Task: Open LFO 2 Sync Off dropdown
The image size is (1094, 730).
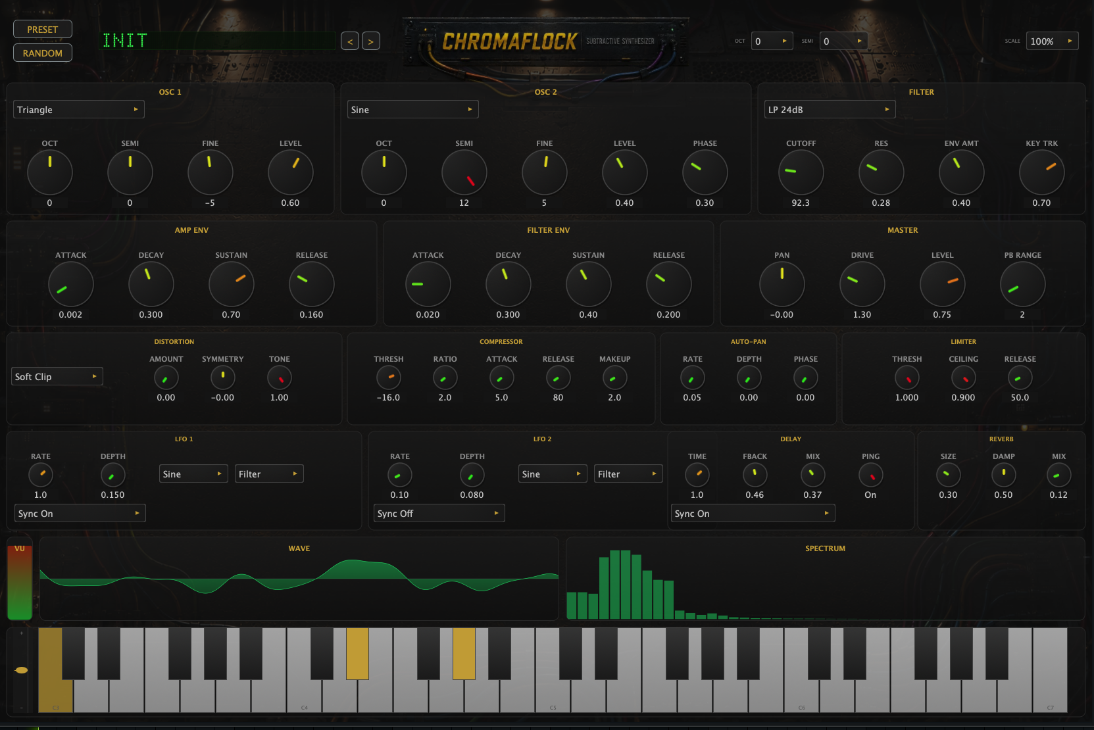Action: [x=439, y=514]
